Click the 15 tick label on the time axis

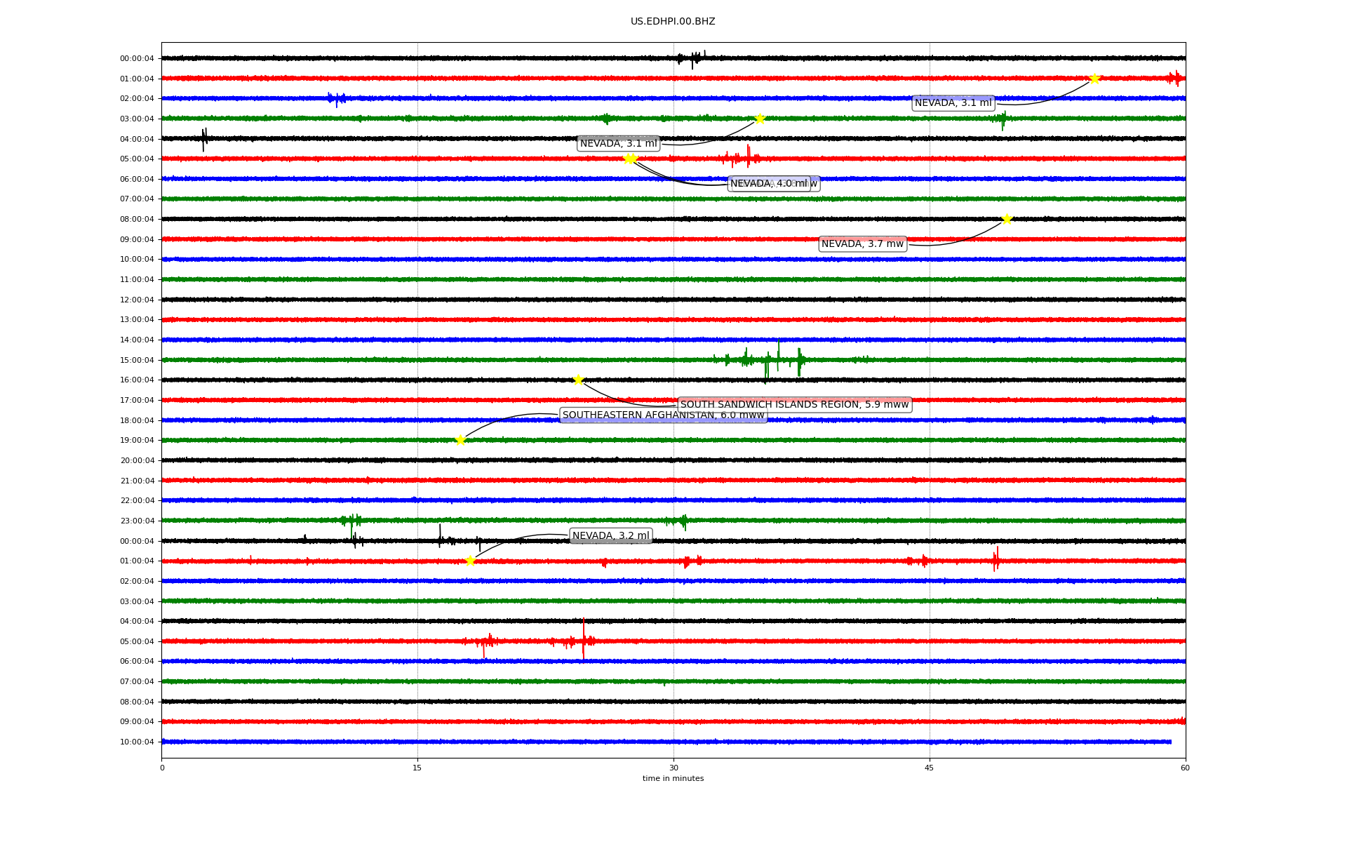click(x=417, y=768)
